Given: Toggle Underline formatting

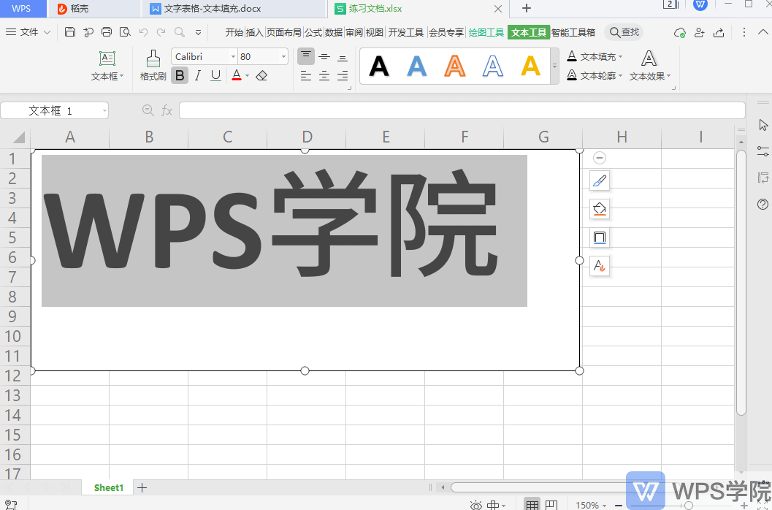Looking at the screenshot, I should [215, 75].
